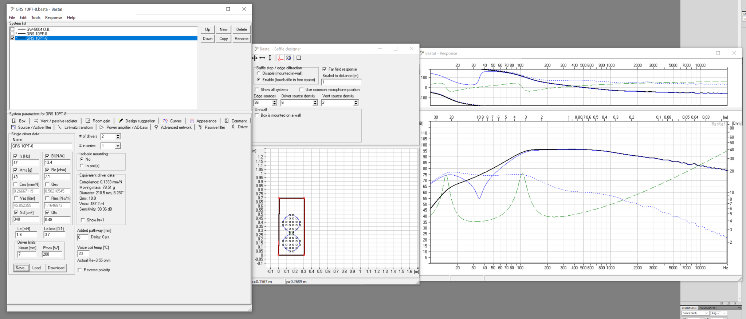Adjust # of drivers spinner arrows

(x=118, y=136)
